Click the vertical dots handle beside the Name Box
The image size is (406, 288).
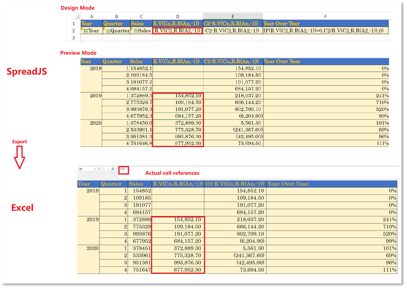point(99,169)
